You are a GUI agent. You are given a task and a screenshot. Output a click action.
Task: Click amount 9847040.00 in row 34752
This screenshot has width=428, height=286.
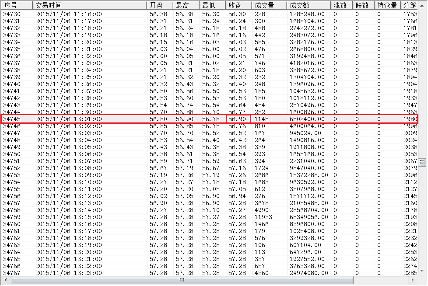pos(307,168)
